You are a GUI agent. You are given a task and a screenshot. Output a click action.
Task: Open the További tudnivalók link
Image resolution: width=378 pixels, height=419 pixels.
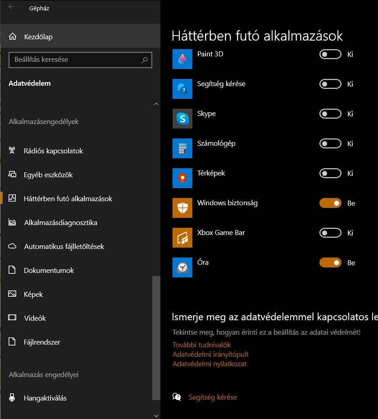(x=201, y=345)
